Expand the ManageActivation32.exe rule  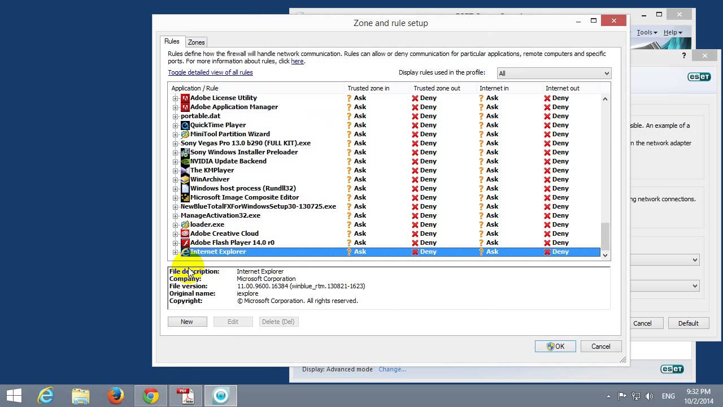tap(176, 216)
